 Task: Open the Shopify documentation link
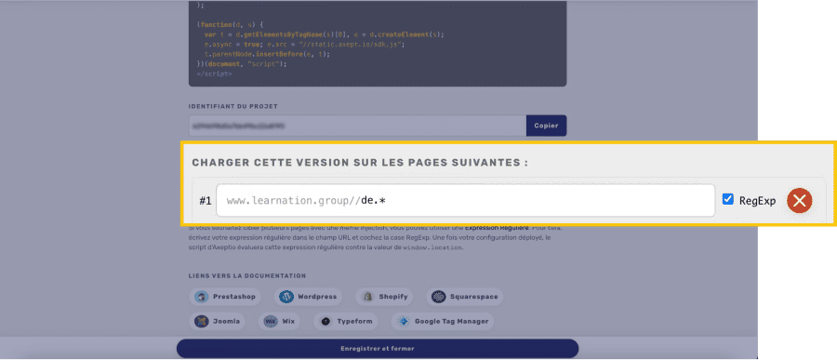click(x=384, y=297)
